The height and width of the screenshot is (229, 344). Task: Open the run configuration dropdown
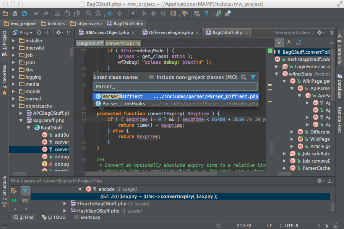tap(133, 13)
